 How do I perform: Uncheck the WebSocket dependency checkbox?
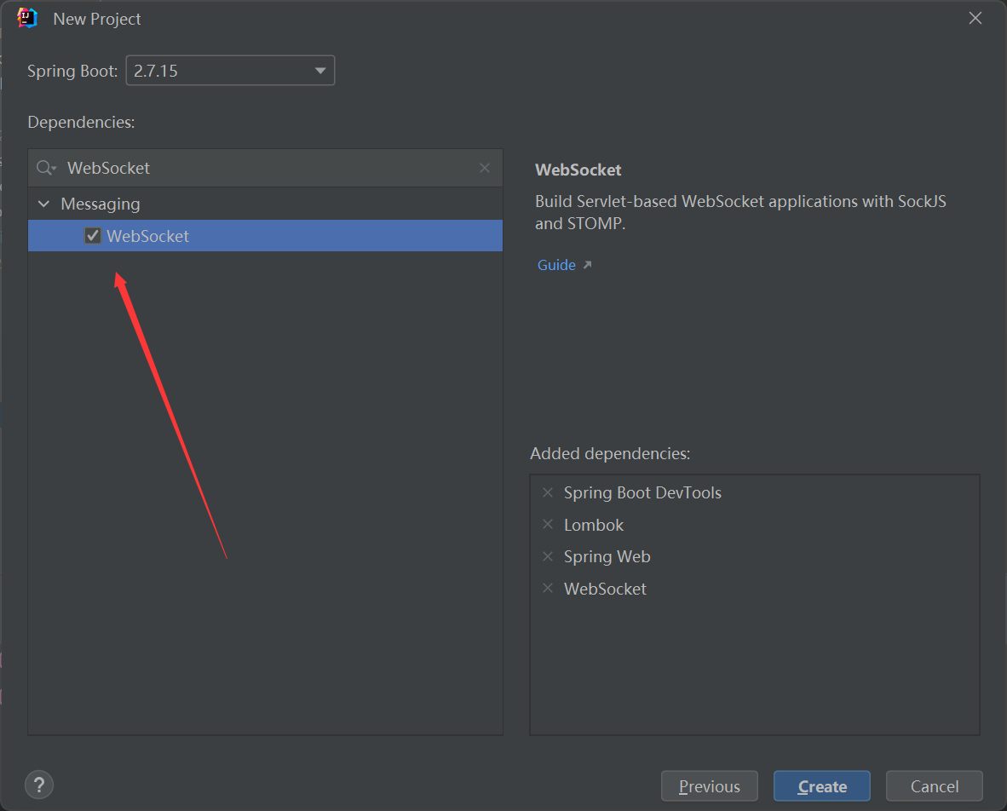point(93,236)
